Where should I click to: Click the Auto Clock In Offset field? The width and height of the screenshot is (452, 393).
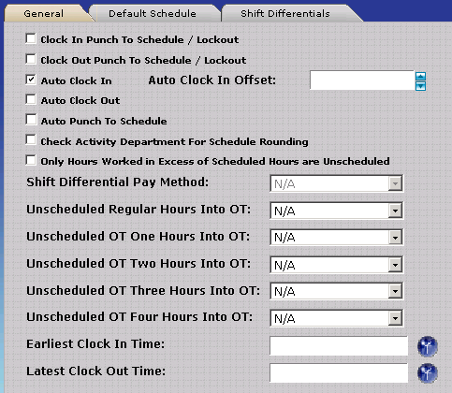362,80
